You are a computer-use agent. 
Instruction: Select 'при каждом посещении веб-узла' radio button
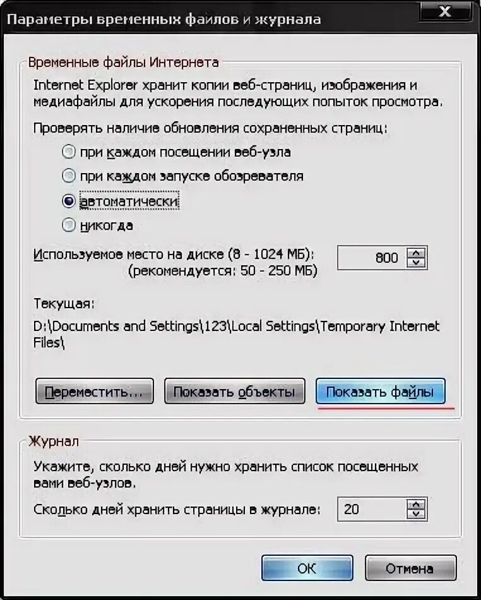click(x=69, y=152)
